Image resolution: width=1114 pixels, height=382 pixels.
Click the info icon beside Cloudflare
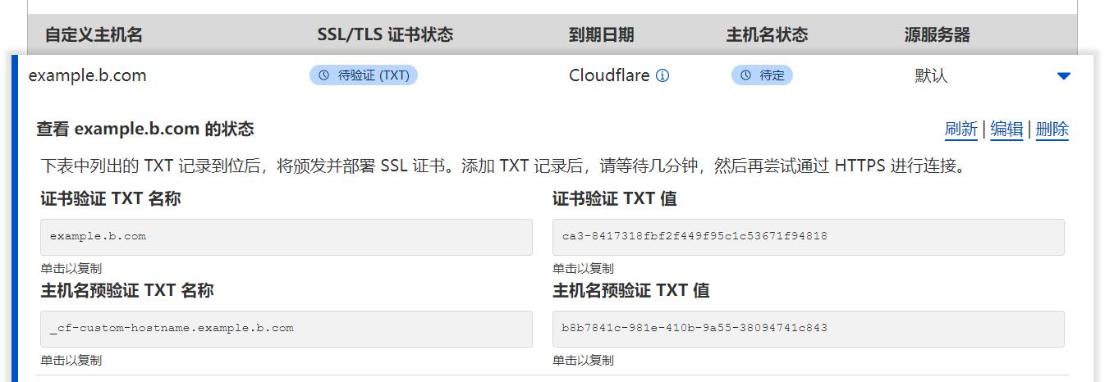click(x=662, y=75)
